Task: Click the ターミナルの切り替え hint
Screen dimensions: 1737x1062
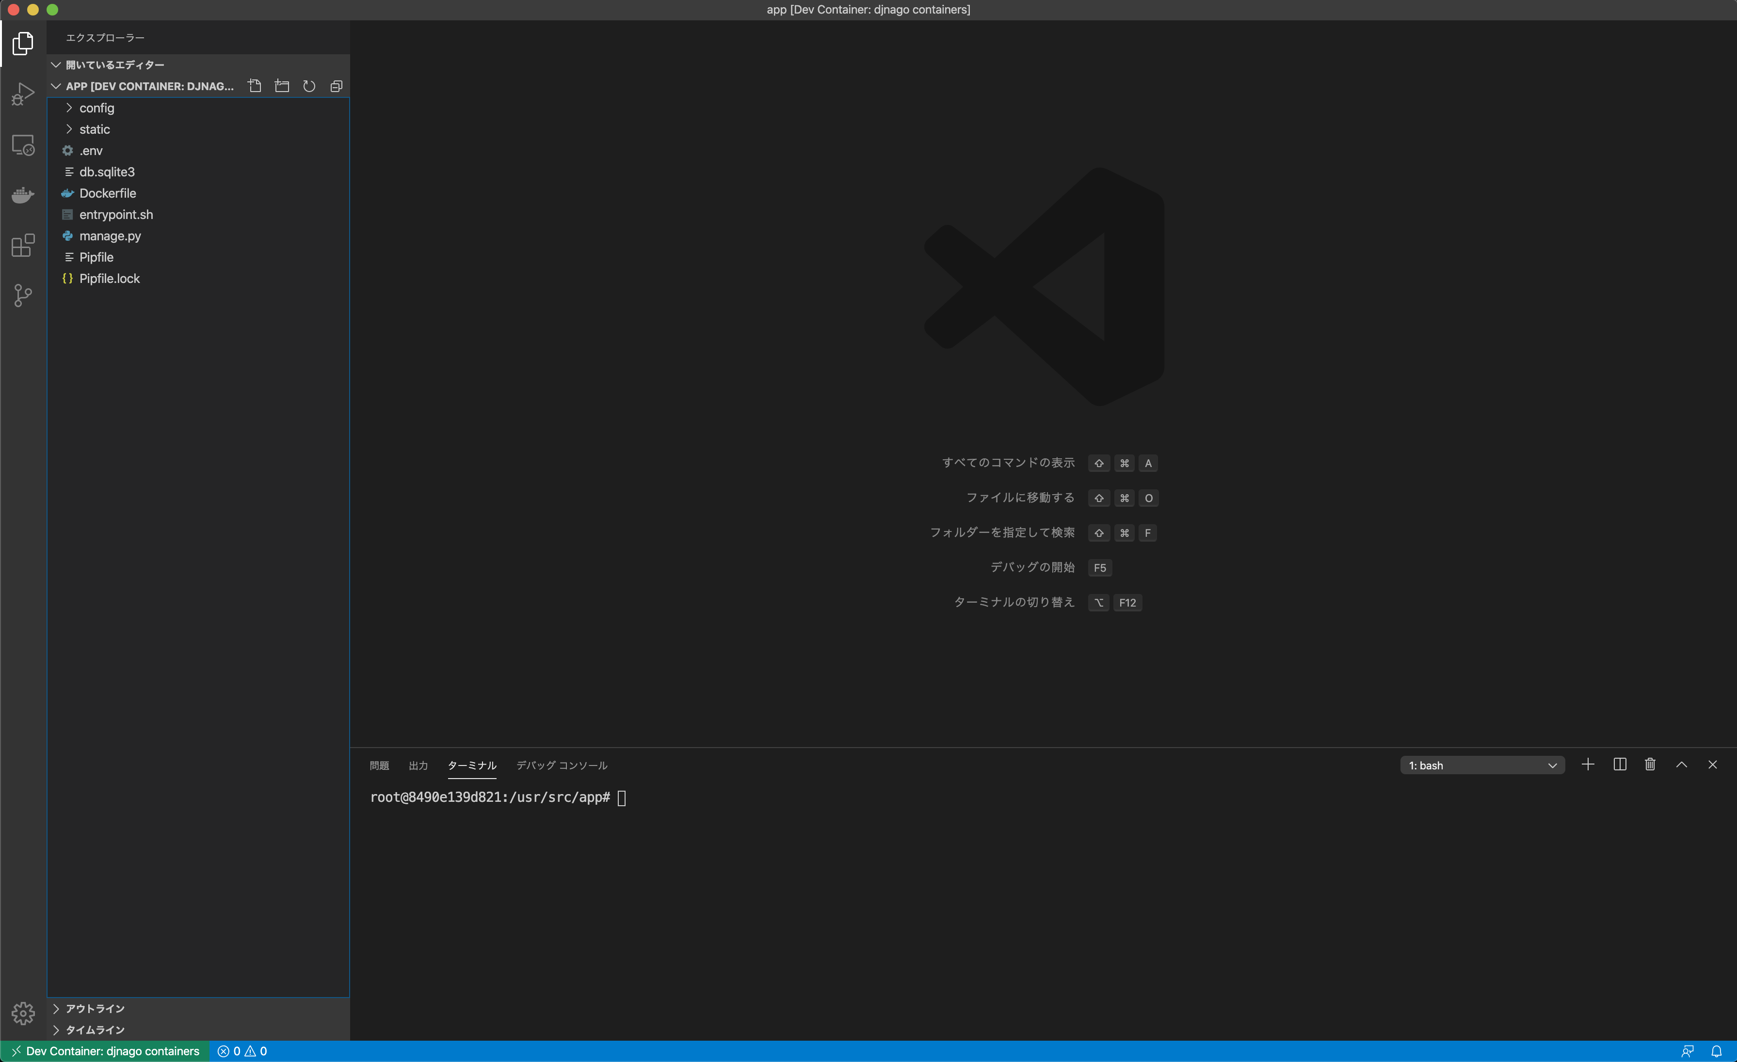Action: (1013, 602)
